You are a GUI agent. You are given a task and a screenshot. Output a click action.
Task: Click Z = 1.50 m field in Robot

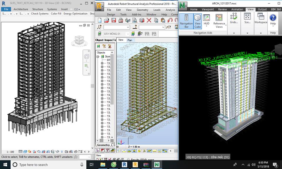[x=134, y=147]
